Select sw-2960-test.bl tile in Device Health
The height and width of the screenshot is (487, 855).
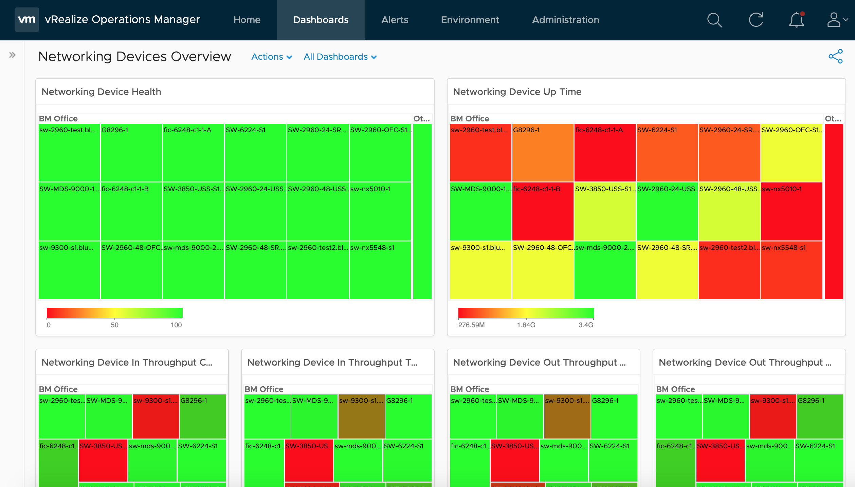coord(69,153)
